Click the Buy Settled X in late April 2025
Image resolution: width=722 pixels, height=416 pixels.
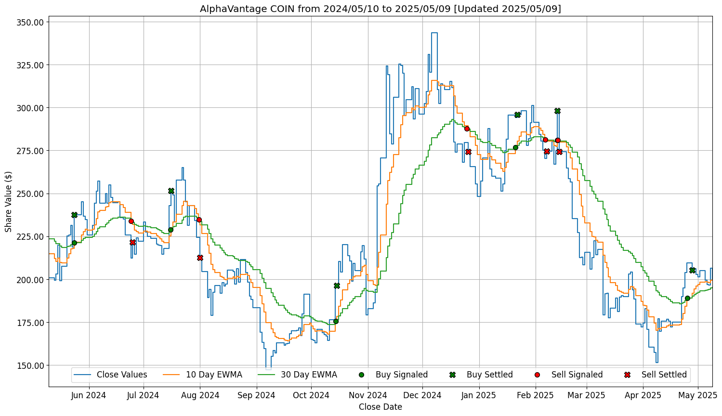click(x=692, y=270)
